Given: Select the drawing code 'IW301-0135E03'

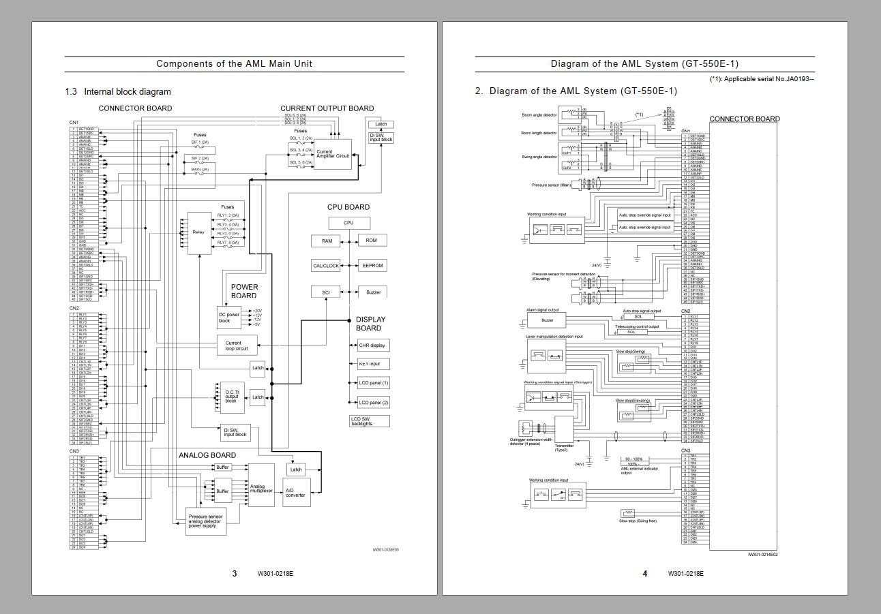Looking at the screenshot, I should point(385,550).
